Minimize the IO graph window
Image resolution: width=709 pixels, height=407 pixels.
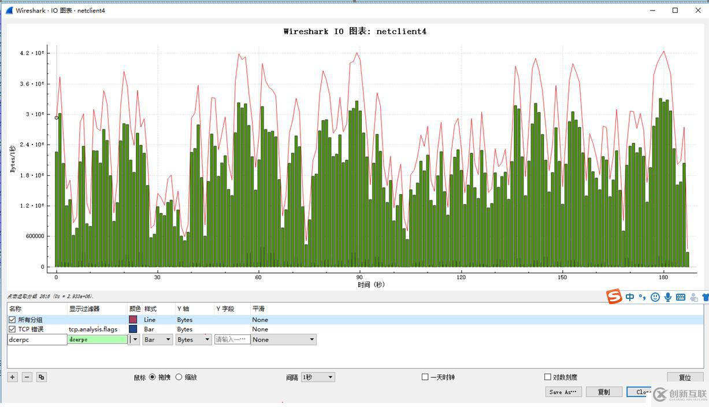(x=654, y=10)
